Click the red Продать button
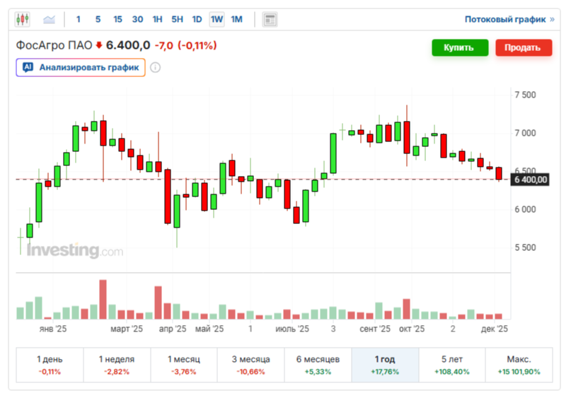This screenshot has width=571, height=400. [x=524, y=47]
